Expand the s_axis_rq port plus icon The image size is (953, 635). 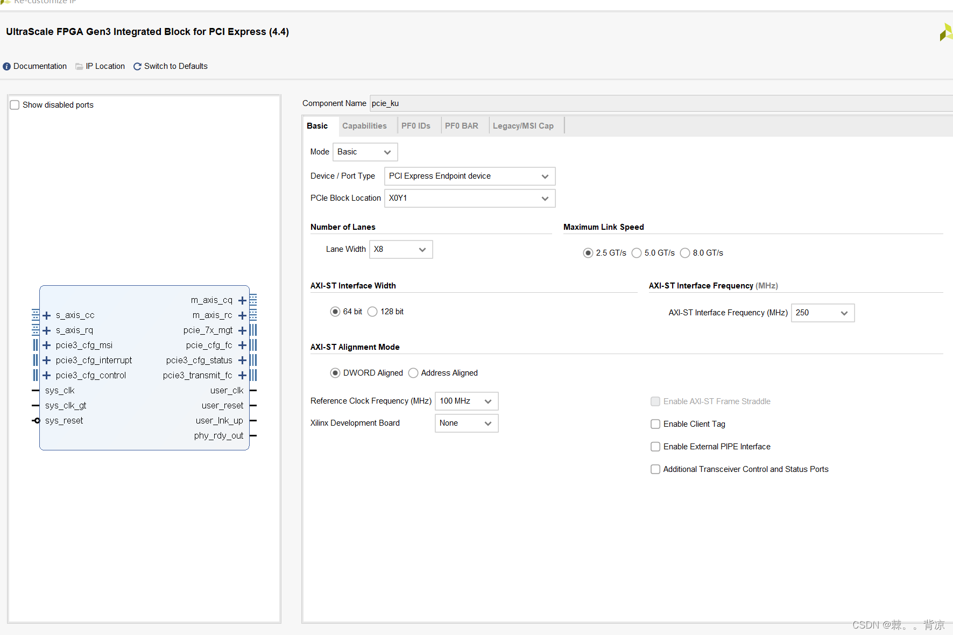[x=47, y=330]
